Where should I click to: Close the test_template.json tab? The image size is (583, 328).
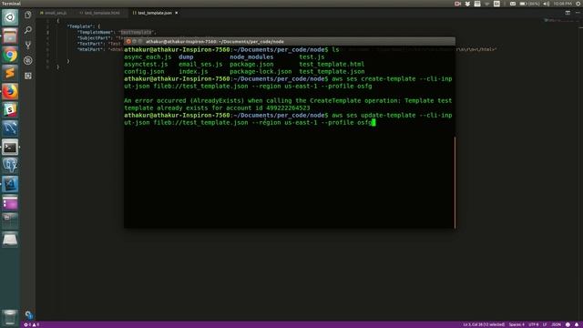click(x=177, y=13)
